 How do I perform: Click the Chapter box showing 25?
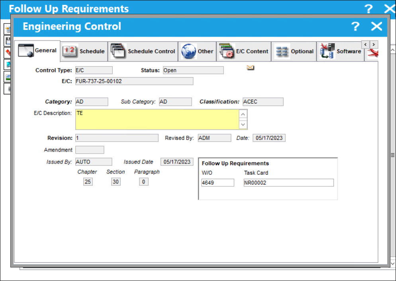tap(88, 181)
